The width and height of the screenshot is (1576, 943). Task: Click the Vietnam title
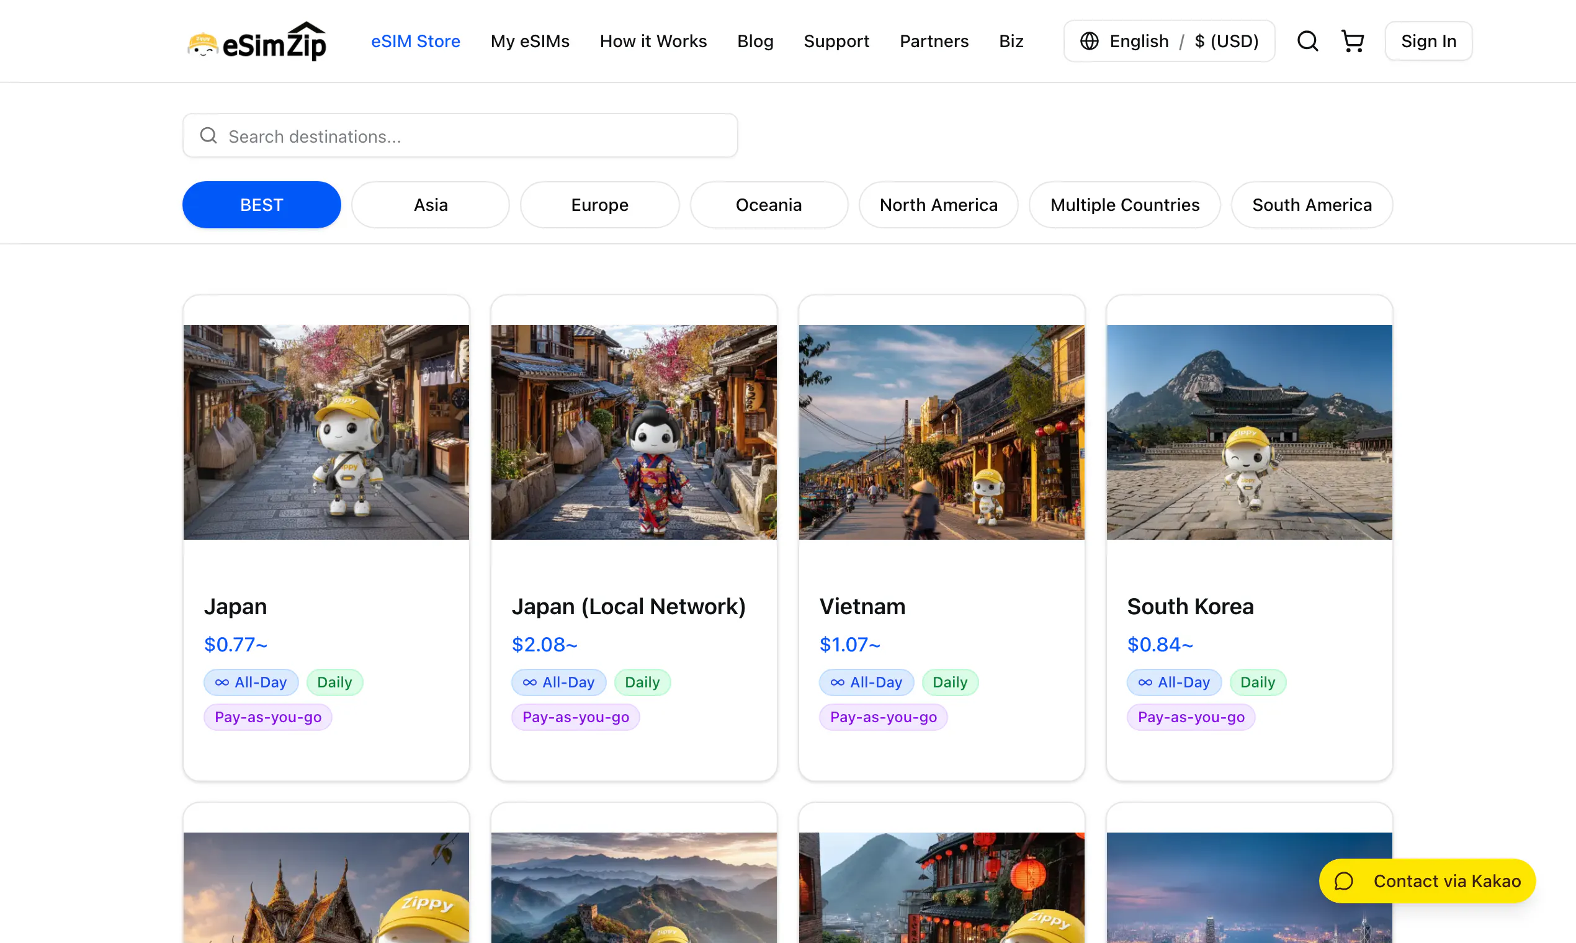pyautogui.click(x=862, y=606)
